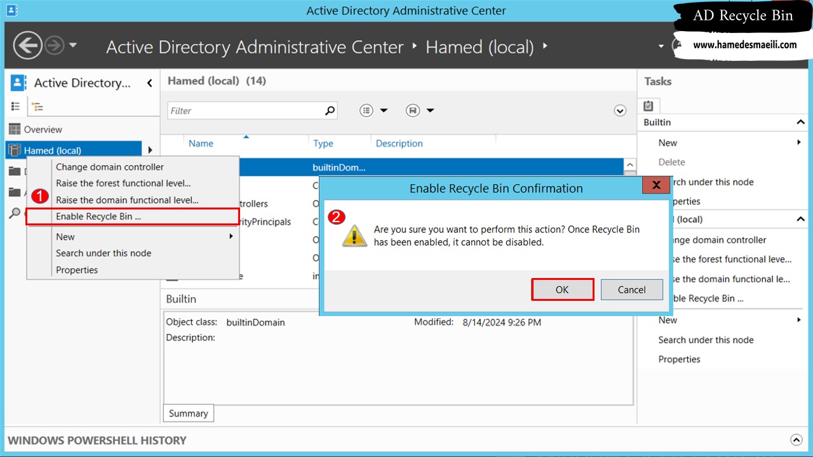Viewport: 813px width, 457px height.
Task: Open New under Builtin tasks
Action: pyautogui.click(x=668, y=143)
